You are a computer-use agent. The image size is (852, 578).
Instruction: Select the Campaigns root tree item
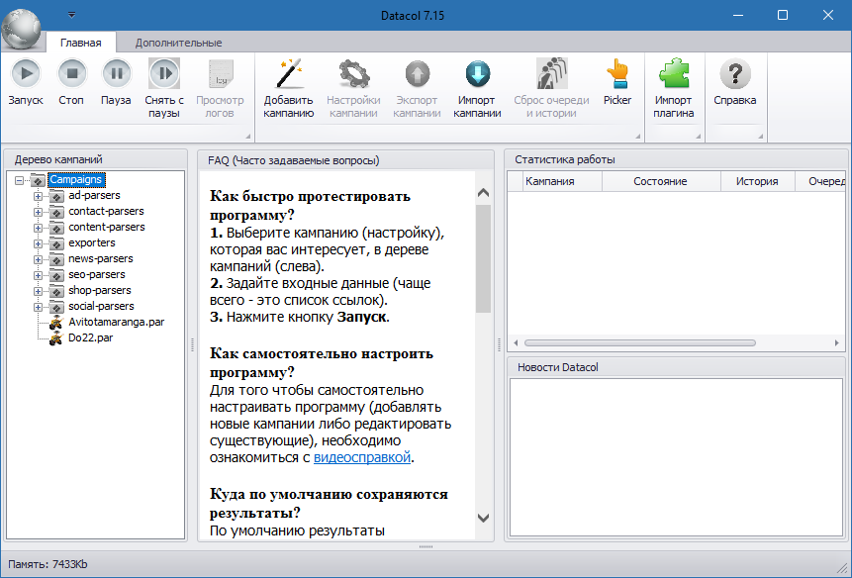[75, 179]
